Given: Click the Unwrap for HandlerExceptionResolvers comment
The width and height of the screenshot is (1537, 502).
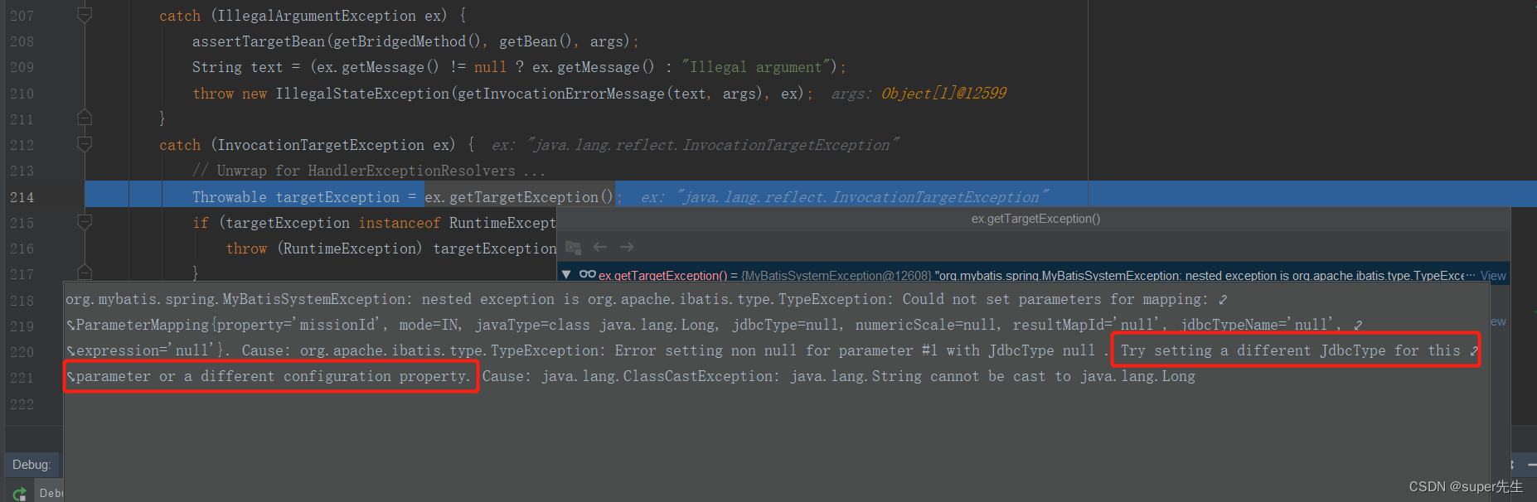Looking at the screenshot, I should coord(369,171).
